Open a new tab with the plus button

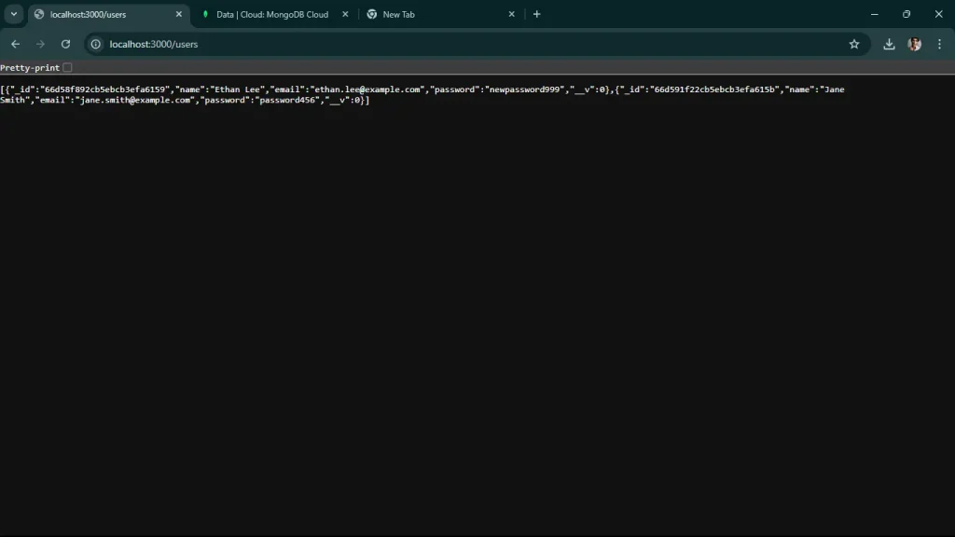pyautogui.click(x=536, y=14)
